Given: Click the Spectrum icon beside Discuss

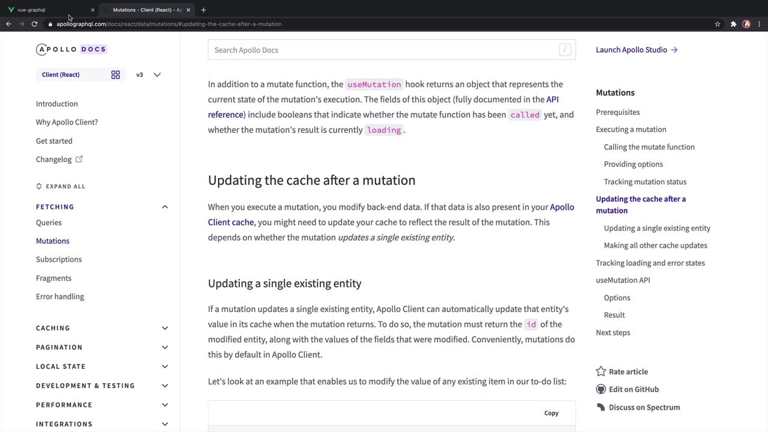Looking at the screenshot, I should [601, 407].
